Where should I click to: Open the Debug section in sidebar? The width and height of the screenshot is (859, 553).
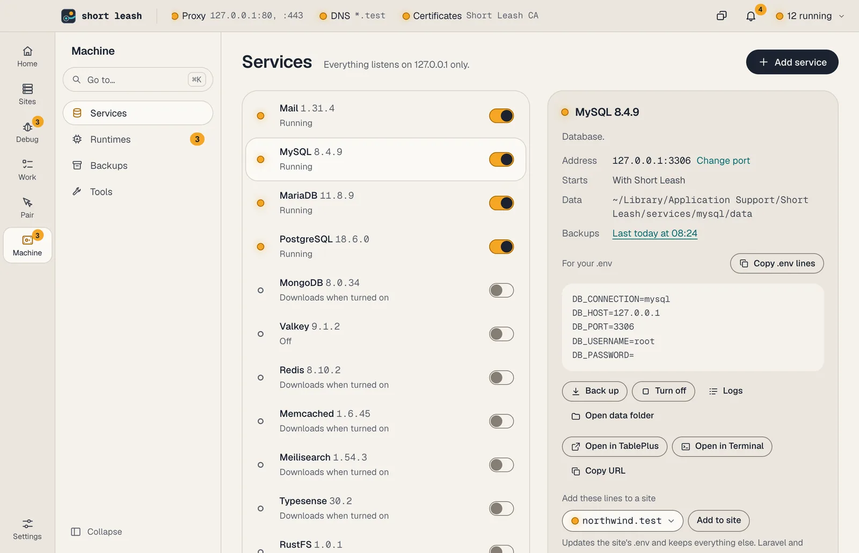[27, 132]
